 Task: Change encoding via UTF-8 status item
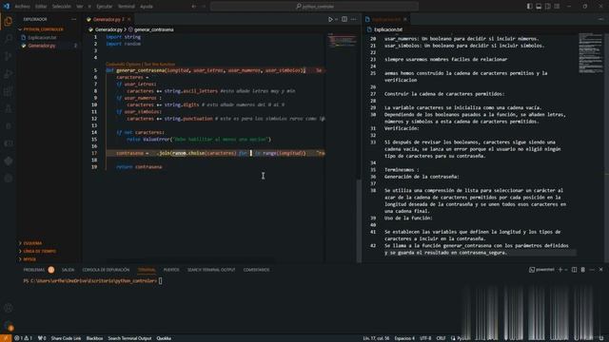click(x=425, y=338)
